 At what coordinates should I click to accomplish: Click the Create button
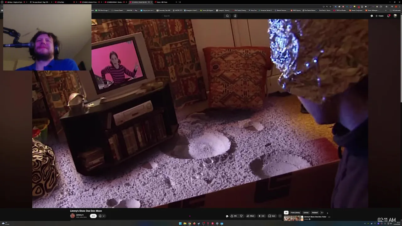pyautogui.click(x=379, y=16)
